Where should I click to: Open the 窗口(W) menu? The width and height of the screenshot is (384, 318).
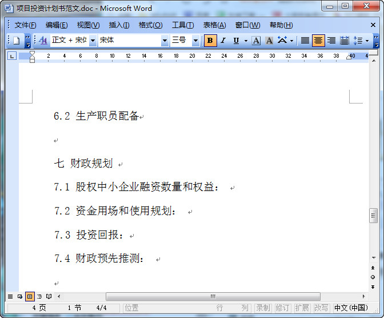[247, 25]
